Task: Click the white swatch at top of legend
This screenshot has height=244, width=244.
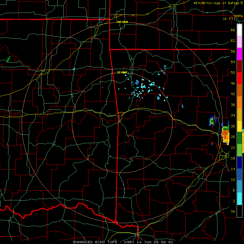Action: pos(239,30)
